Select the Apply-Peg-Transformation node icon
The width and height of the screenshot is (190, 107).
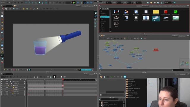pyautogui.click(x=116, y=12)
